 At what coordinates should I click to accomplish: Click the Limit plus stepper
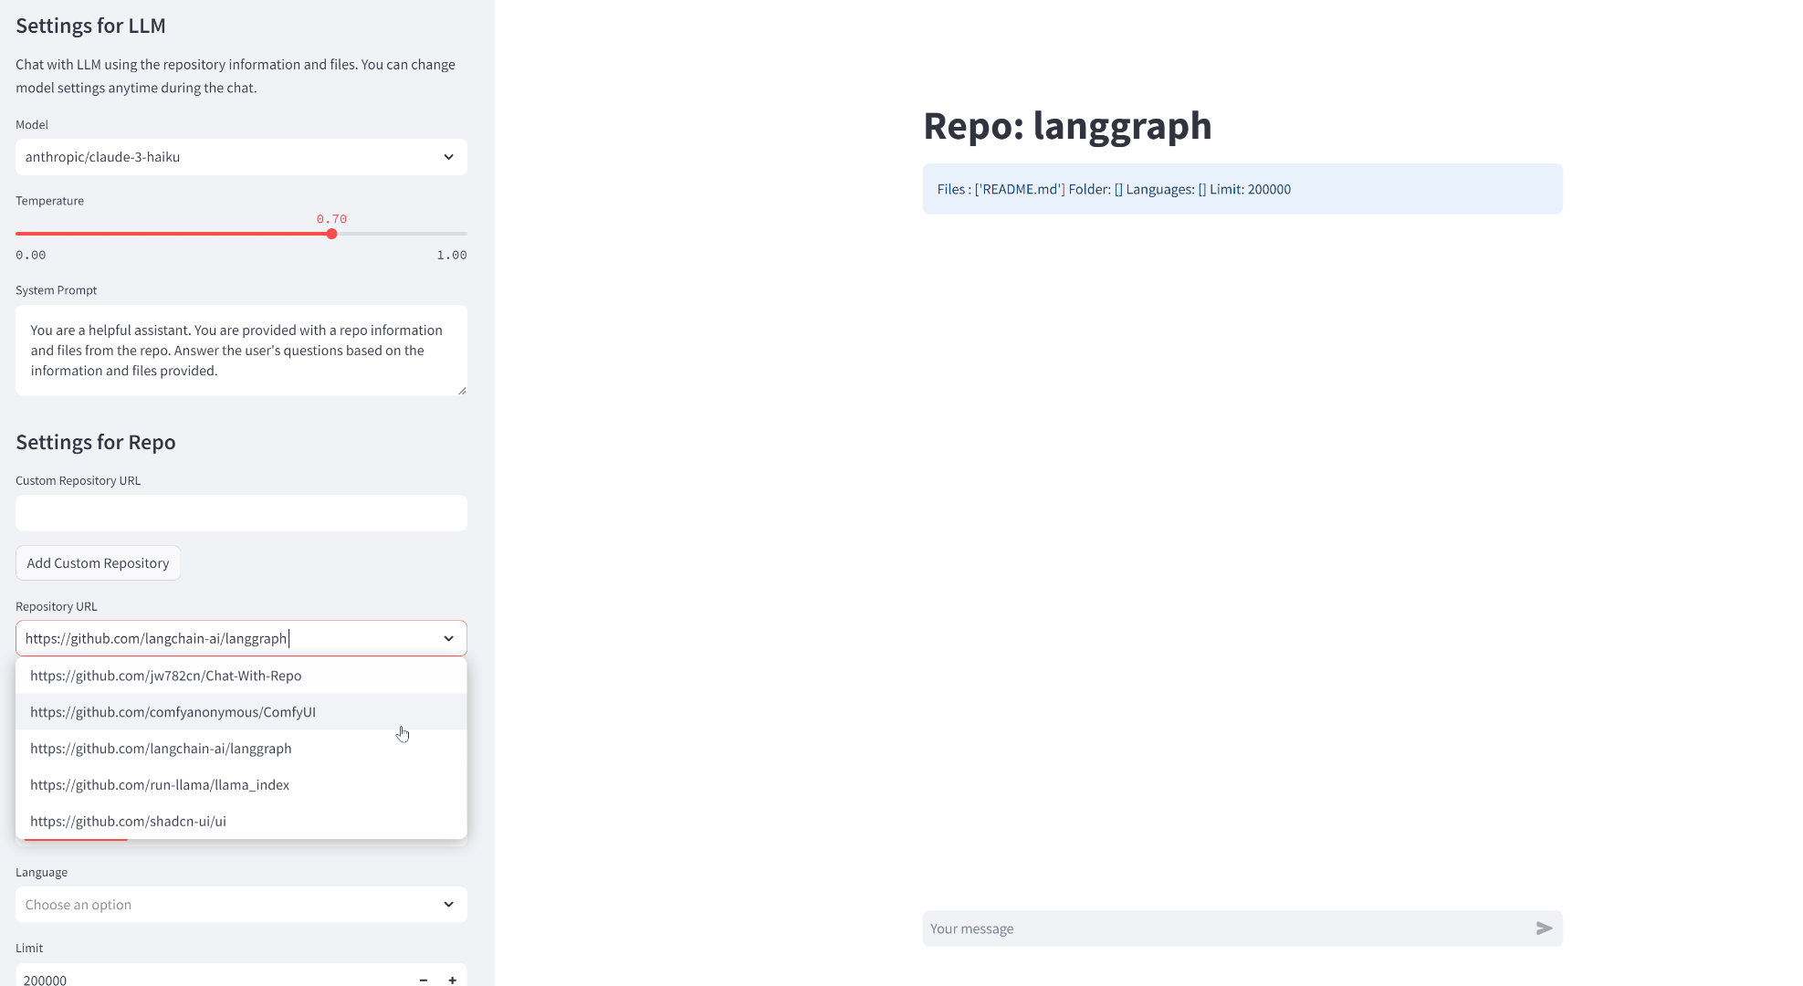pyautogui.click(x=452, y=980)
